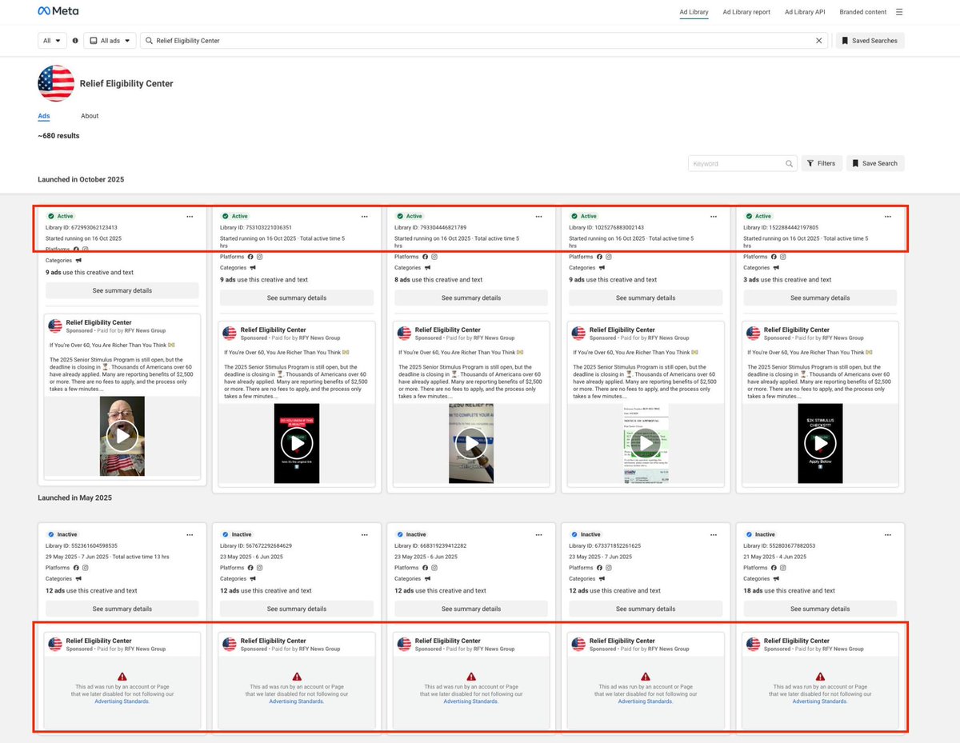The height and width of the screenshot is (743, 960).
Task: Click the Inactive badge on ad 567672292684629
Action: 237,534
